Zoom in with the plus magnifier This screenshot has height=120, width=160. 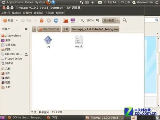(98, 20)
